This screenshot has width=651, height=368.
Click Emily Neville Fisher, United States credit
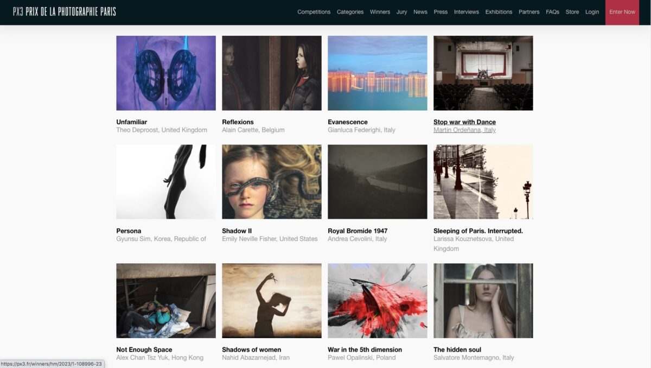click(x=270, y=239)
